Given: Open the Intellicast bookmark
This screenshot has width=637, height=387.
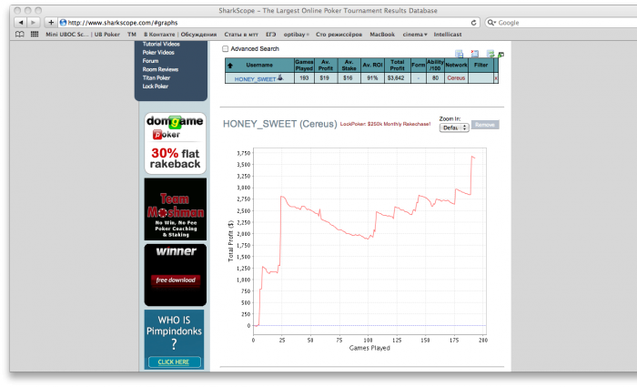Looking at the screenshot, I should tap(448, 35).
